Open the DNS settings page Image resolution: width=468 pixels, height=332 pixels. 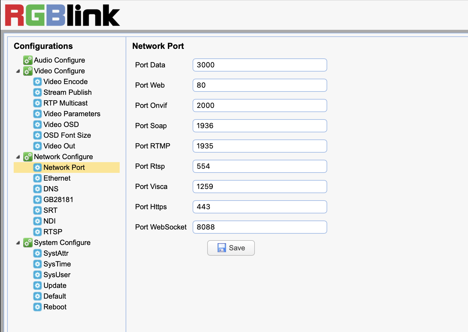tap(51, 189)
